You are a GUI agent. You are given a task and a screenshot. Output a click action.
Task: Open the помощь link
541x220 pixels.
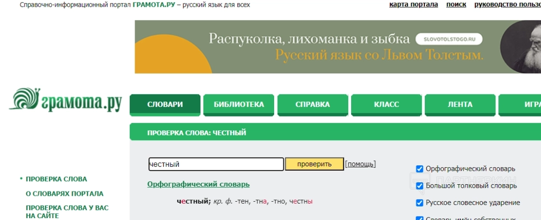coord(360,164)
